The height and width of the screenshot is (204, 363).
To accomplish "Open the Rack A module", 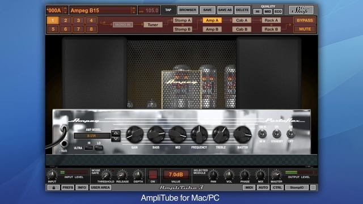I will [x=271, y=20].
